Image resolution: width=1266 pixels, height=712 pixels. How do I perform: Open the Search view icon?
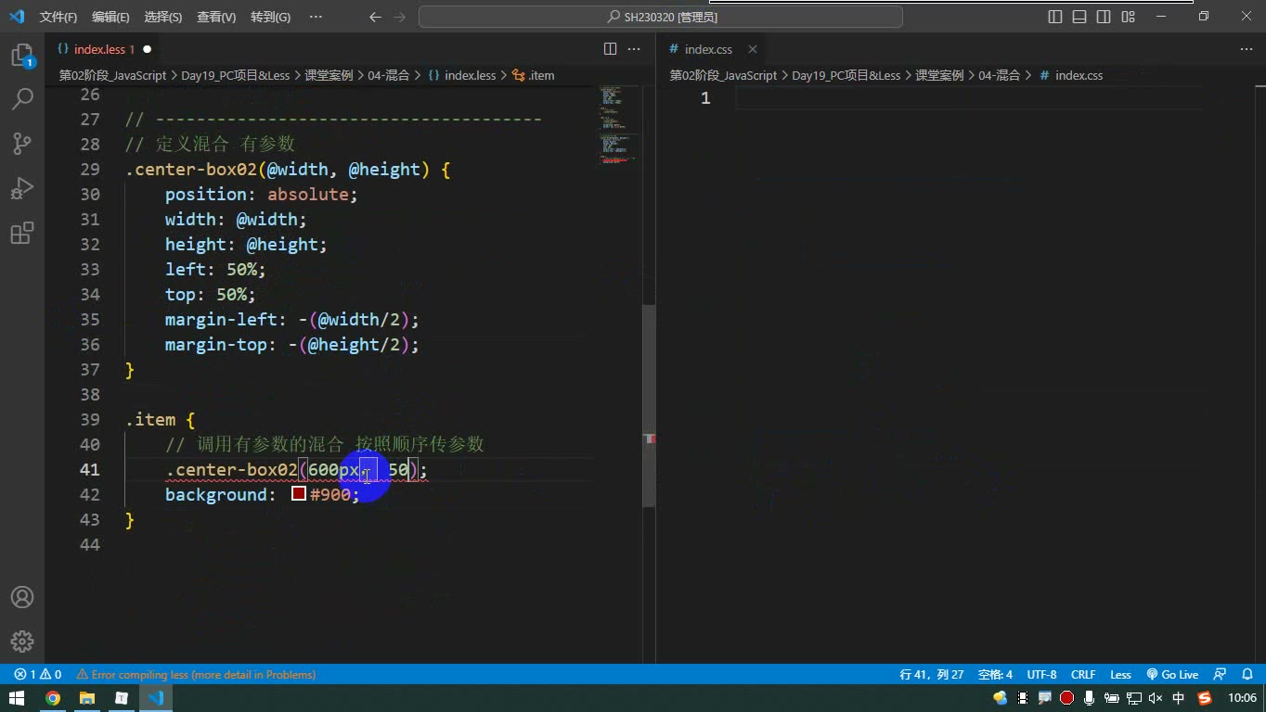(22, 98)
